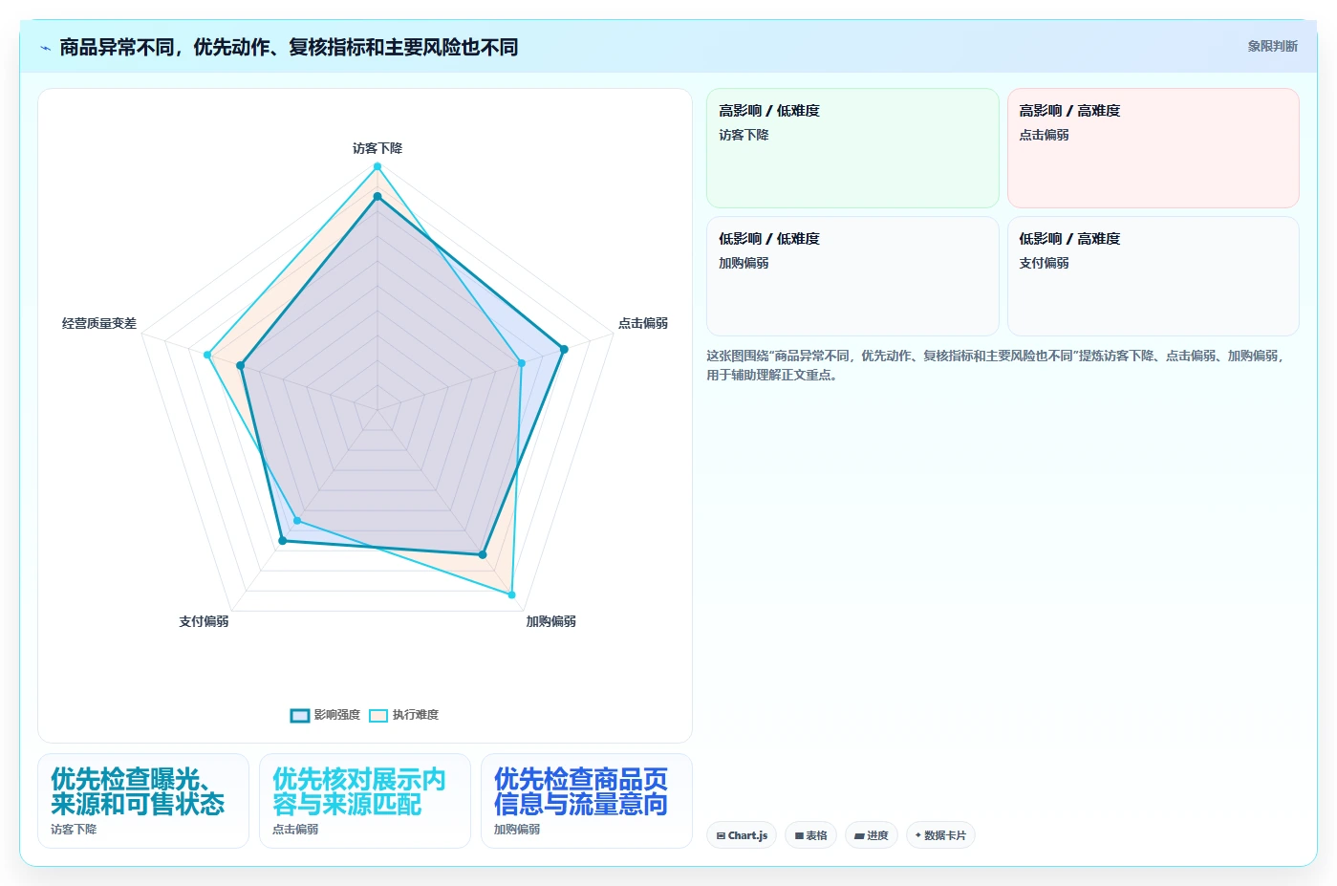Click 执行难度 data point on 经营质量变差 axis

(x=206, y=355)
